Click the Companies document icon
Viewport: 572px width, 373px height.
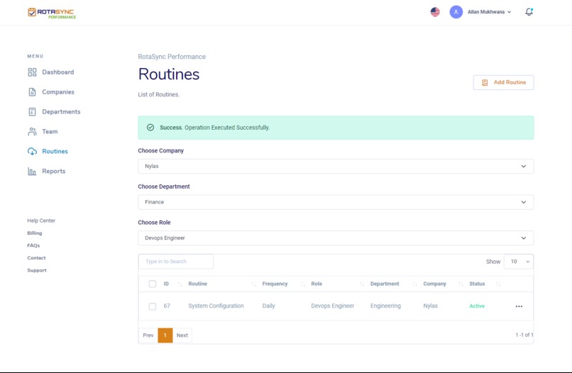(x=32, y=92)
